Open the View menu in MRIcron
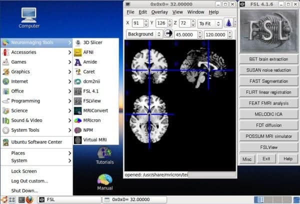Image resolution: width=300 pixels, height=204 pixels. 177,12
